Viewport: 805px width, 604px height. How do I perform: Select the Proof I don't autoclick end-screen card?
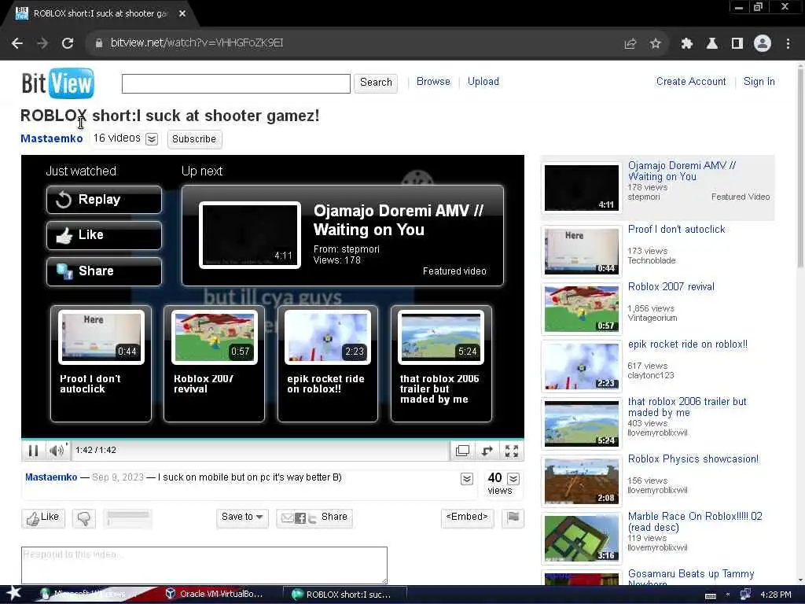point(101,363)
